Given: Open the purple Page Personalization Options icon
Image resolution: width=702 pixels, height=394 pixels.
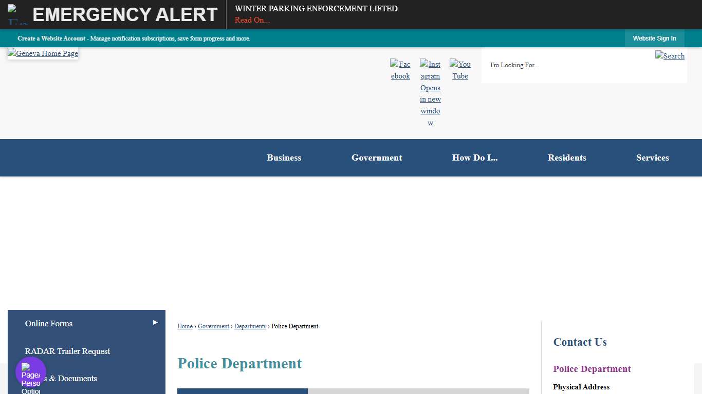Looking at the screenshot, I should (31, 372).
